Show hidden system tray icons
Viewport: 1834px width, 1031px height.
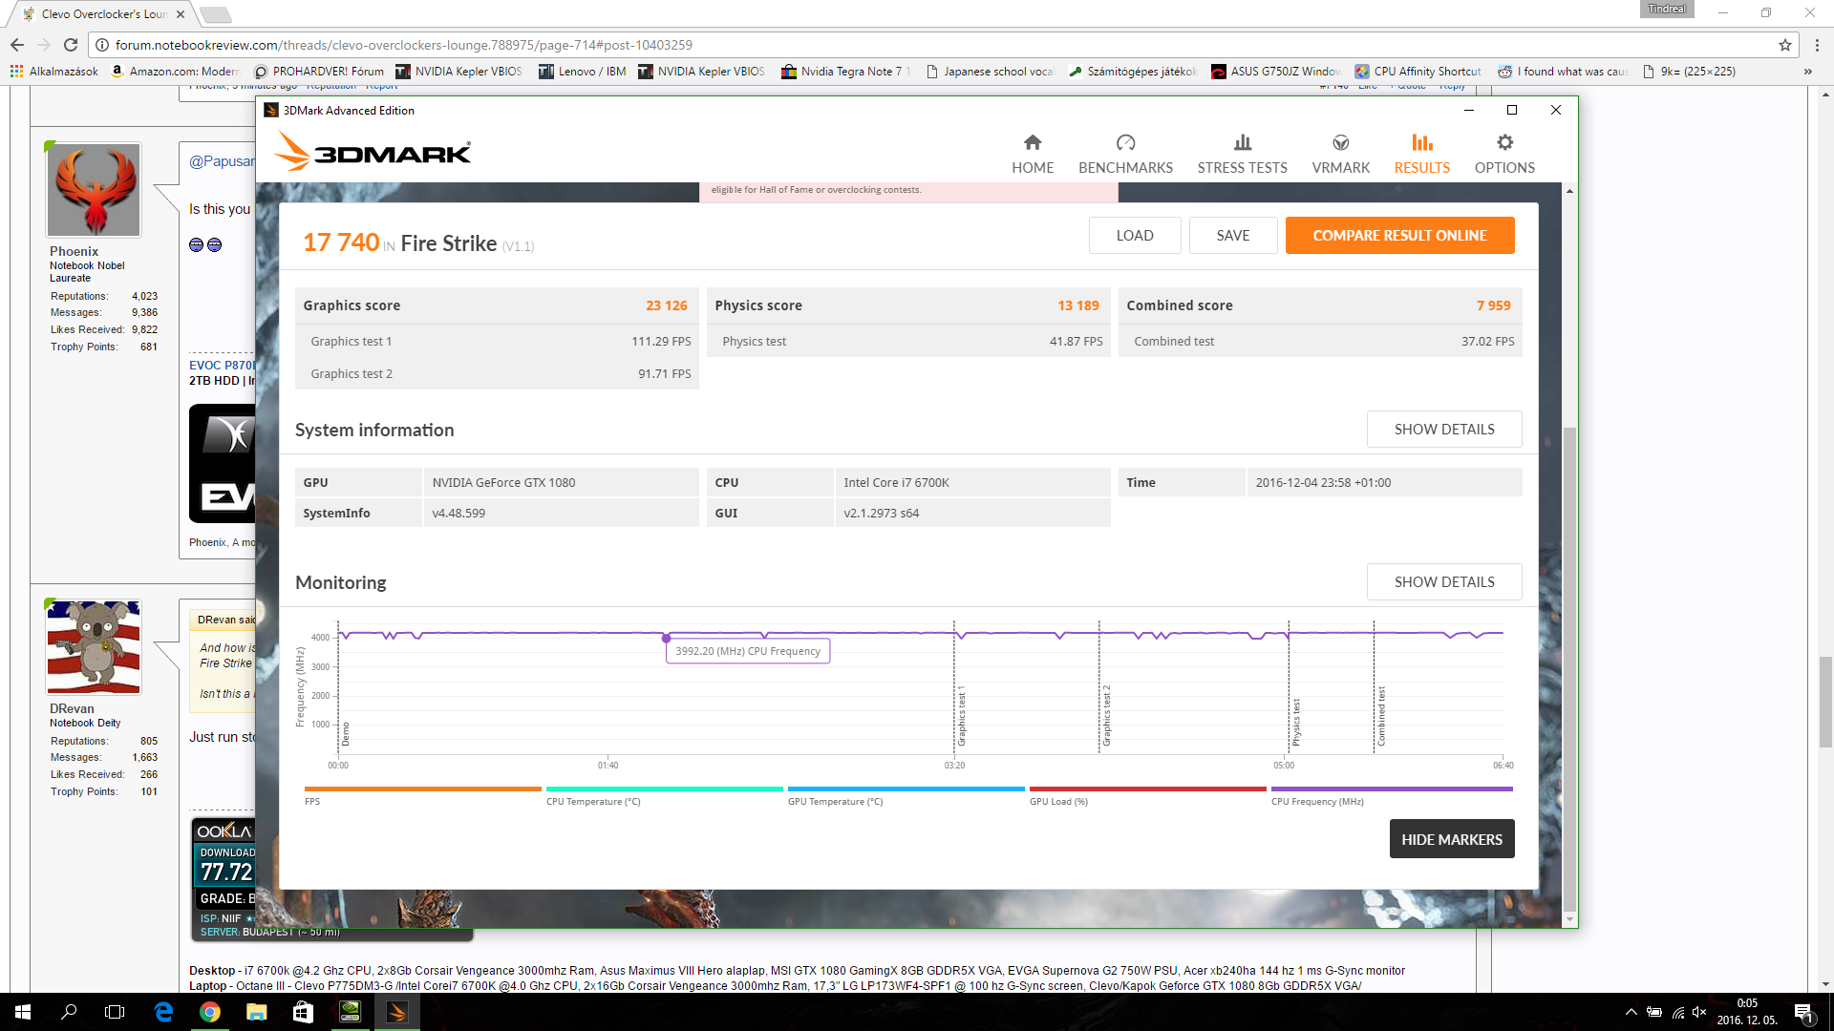tap(1631, 1012)
